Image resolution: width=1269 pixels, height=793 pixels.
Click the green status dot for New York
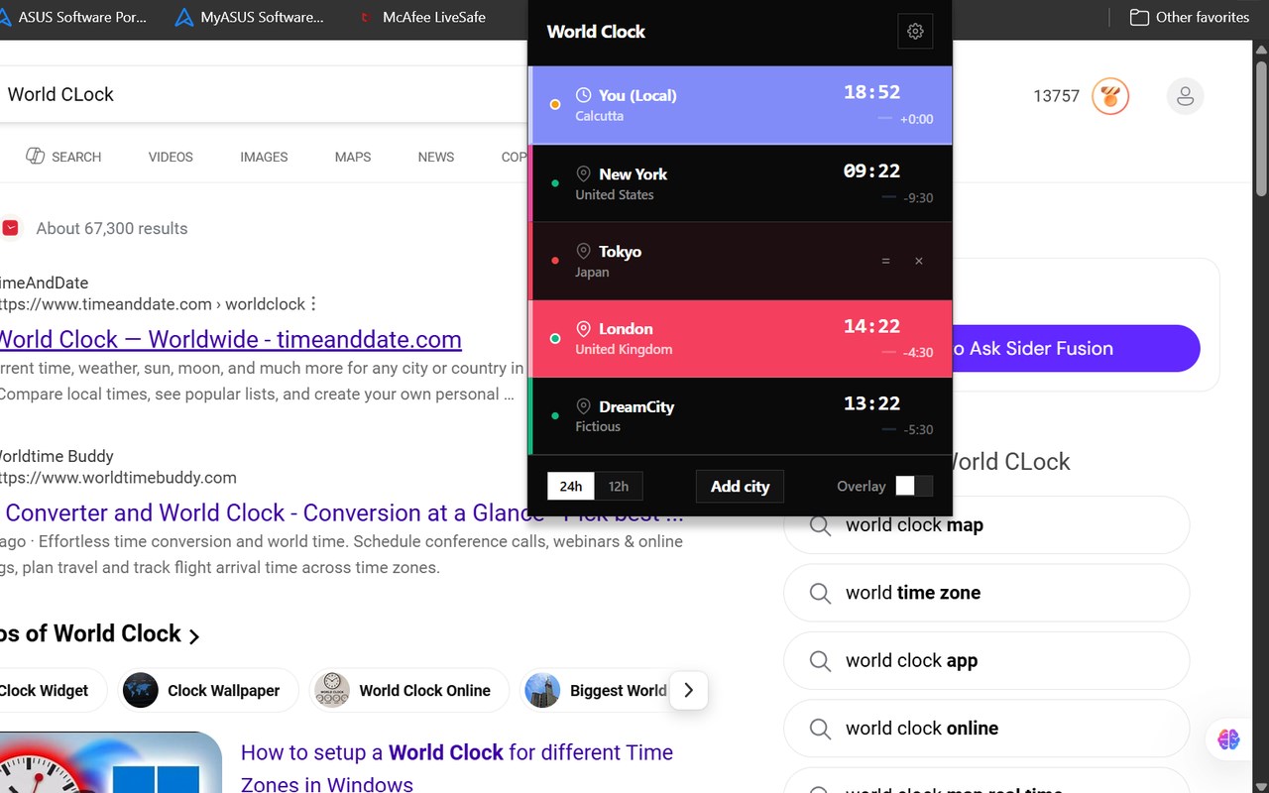pyautogui.click(x=555, y=183)
